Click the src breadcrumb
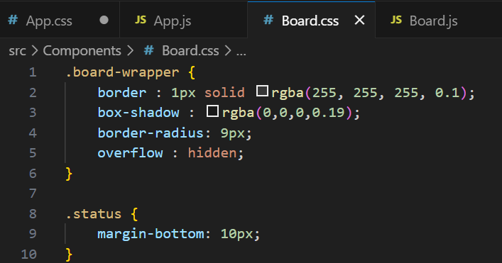 [x=17, y=51]
